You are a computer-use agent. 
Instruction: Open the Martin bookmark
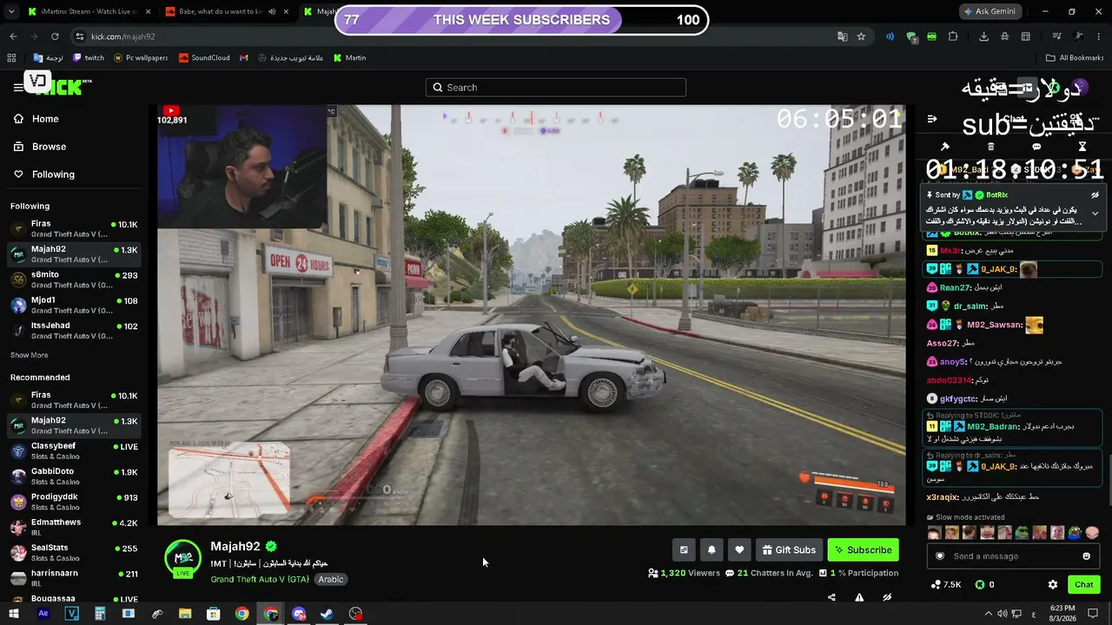point(350,58)
